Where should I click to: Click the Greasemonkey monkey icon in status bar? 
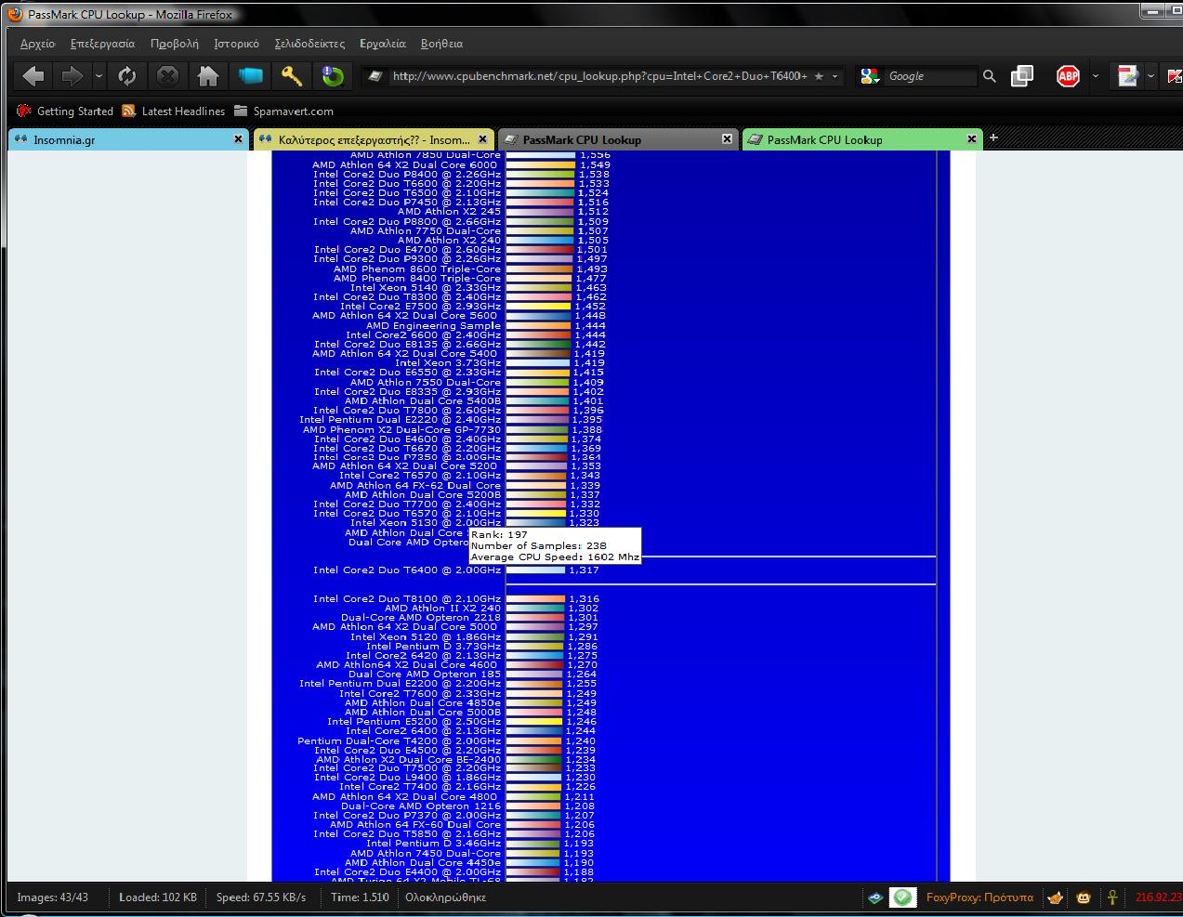pyautogui.click(x=1084, y=897)
